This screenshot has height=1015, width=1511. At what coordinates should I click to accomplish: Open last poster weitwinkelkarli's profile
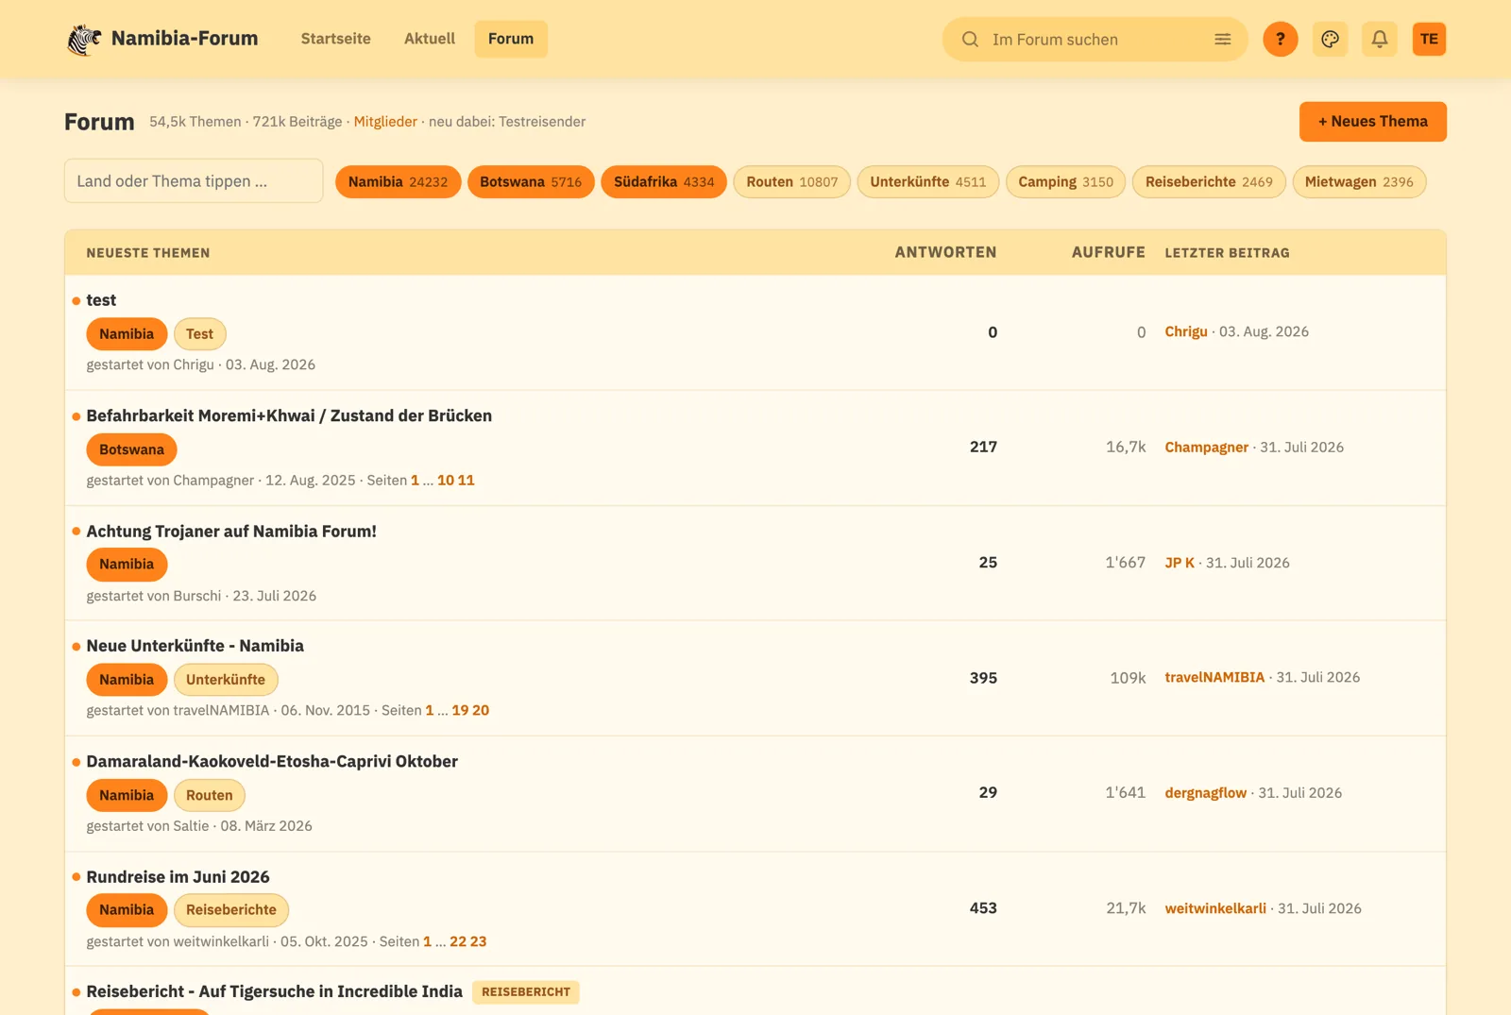click(1215, 908)
